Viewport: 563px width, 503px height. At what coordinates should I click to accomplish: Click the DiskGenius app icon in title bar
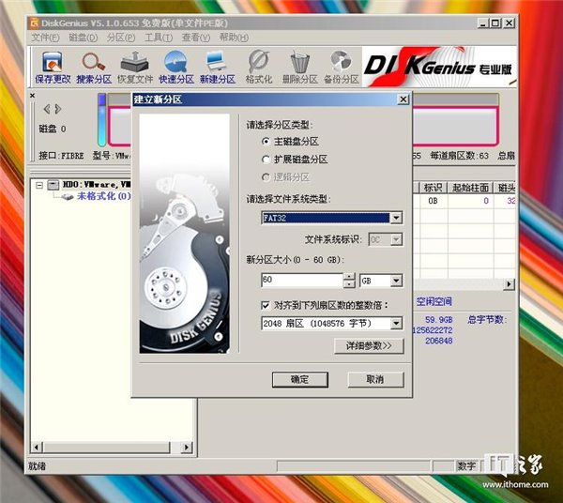tap(34, 23)
